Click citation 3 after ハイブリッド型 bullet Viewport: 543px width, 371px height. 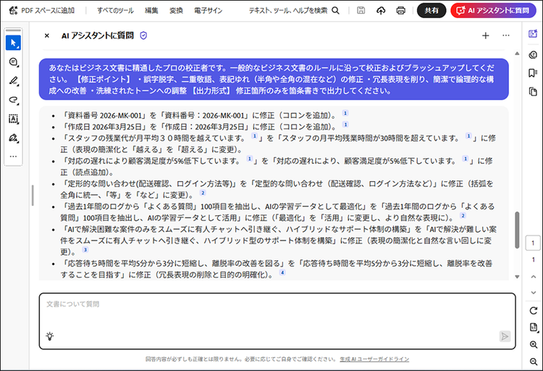(85, 250)
